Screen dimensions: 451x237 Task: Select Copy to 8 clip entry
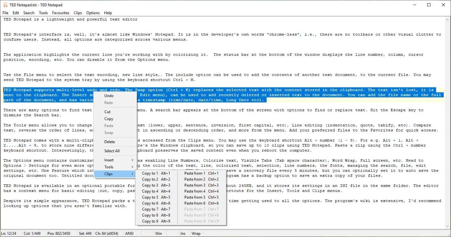[157, 215]
